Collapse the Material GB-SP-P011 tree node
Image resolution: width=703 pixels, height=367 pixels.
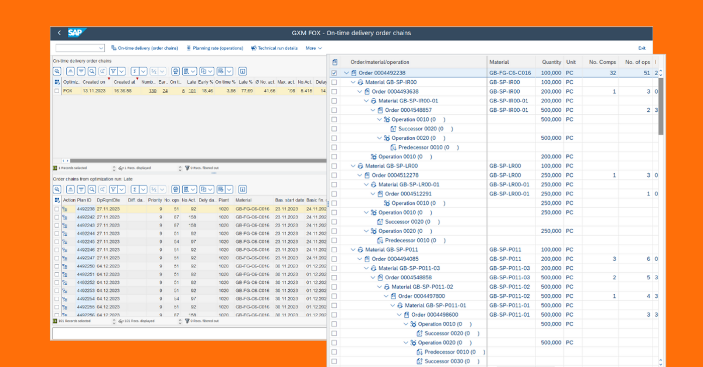[353, 250]
